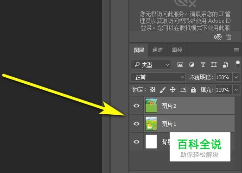Toggle the layer filtering switch
Screen dimensions: 242x173
point(238,64)
